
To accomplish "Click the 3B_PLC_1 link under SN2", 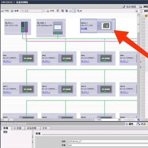I will point(46,61).
